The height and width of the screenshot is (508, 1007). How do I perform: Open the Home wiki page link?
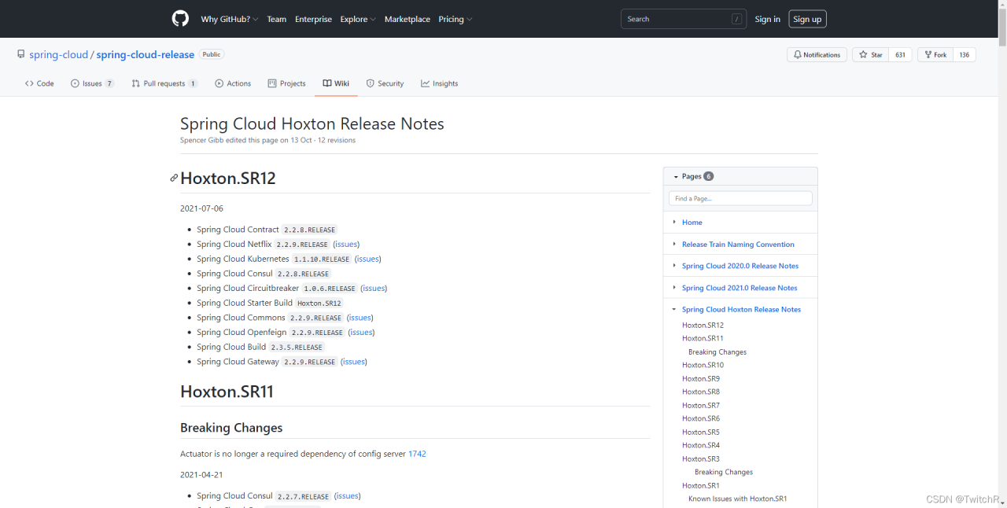(x=692, y=223)
